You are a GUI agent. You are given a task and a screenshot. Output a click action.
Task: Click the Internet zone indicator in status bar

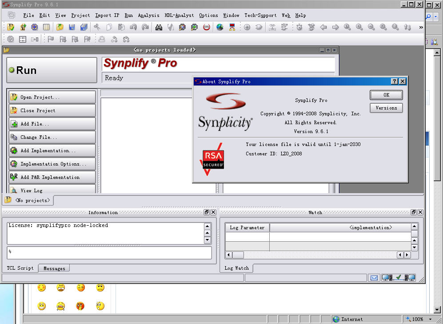[x=348, y=319]
